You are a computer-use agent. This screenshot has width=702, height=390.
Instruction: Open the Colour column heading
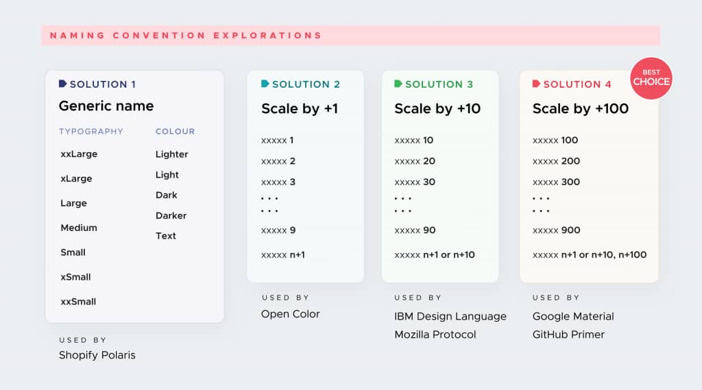[175, 131]
